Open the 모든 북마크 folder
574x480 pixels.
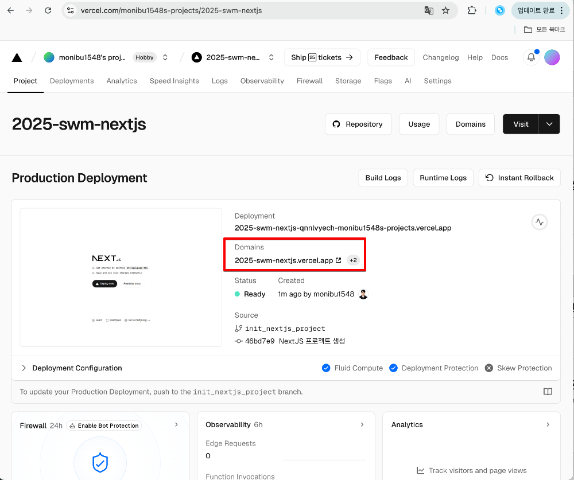[x=545, y=30]
